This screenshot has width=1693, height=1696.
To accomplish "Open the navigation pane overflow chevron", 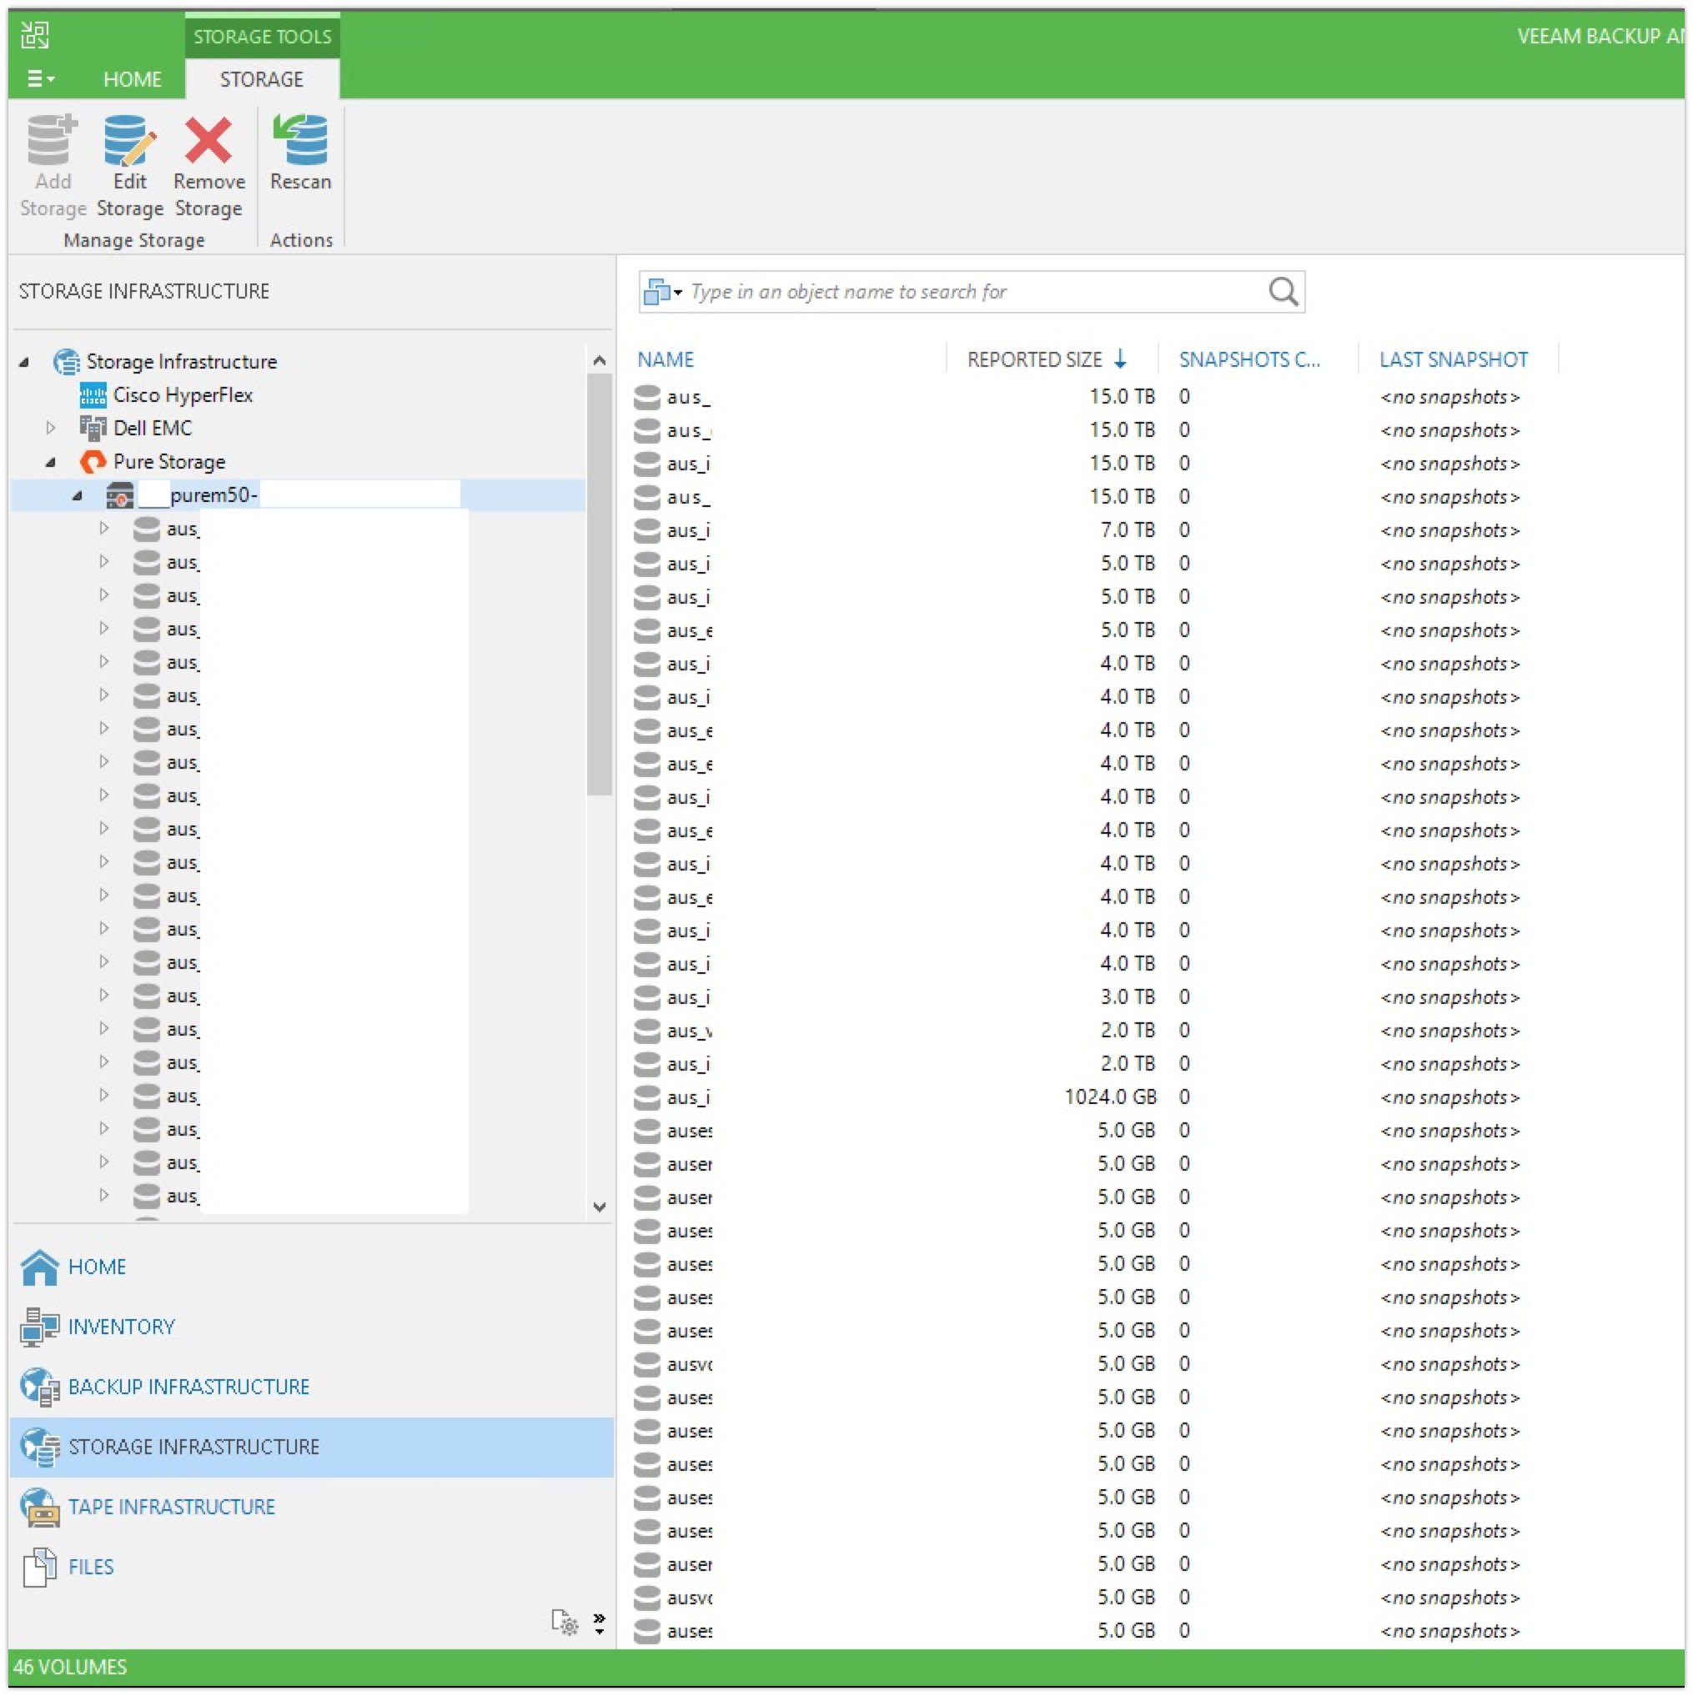I will pos(599,1623).
